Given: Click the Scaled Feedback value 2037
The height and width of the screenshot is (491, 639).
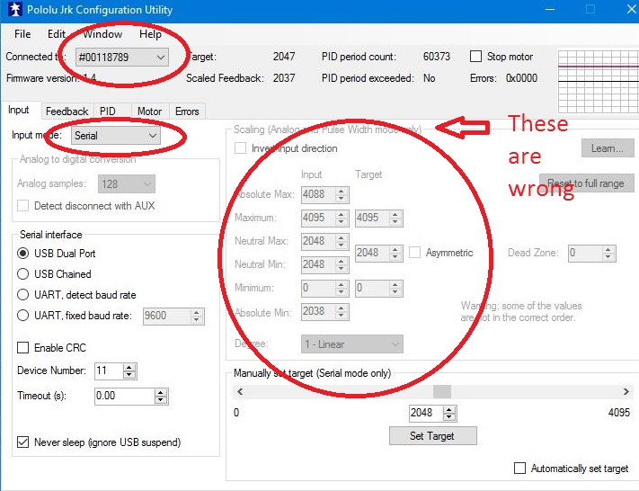Looking at the screenshot, I should pyautogui.click(x=284, y=78).
